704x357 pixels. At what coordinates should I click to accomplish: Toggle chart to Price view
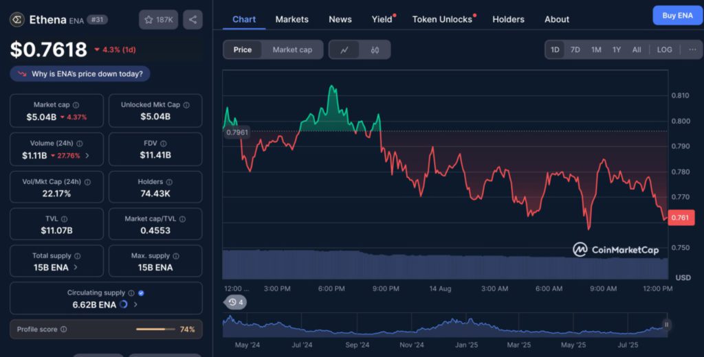click(243, 49)
